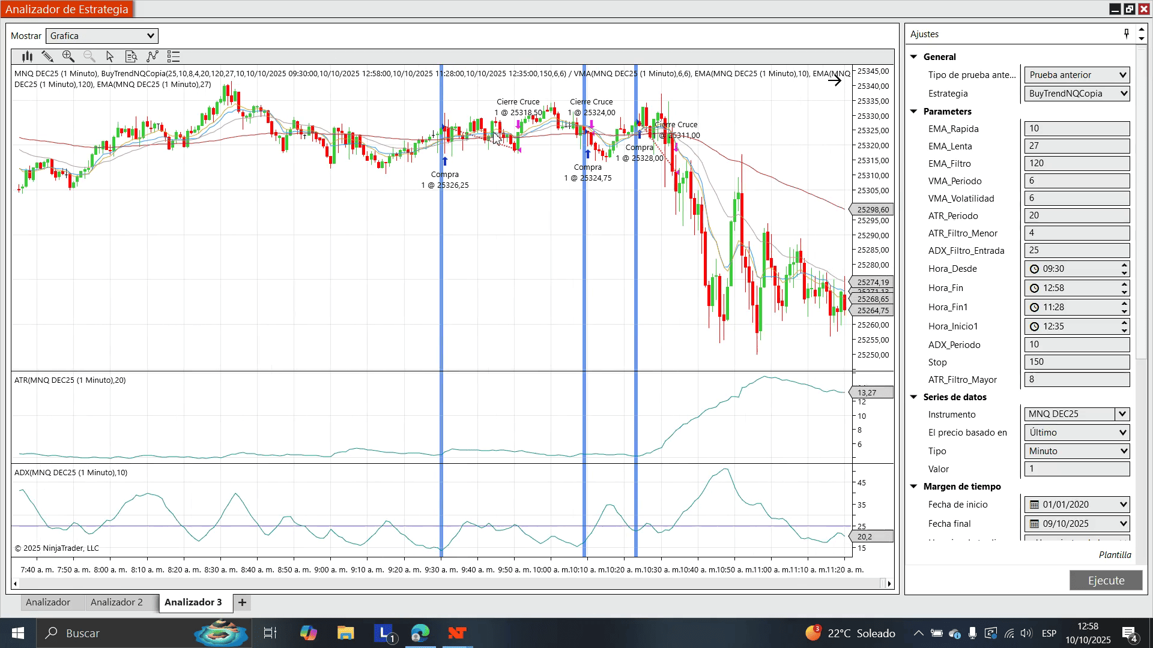
Task: Open the Indicators line-graph icon
Action: tap(153, 56)
